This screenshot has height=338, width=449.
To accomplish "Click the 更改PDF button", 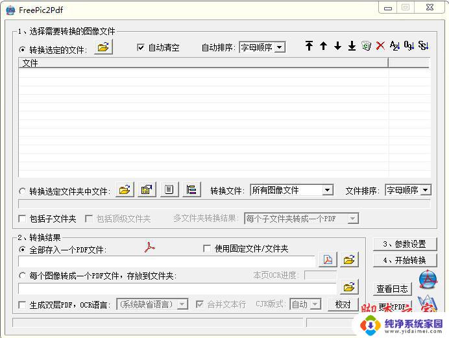I will (393, 306).
